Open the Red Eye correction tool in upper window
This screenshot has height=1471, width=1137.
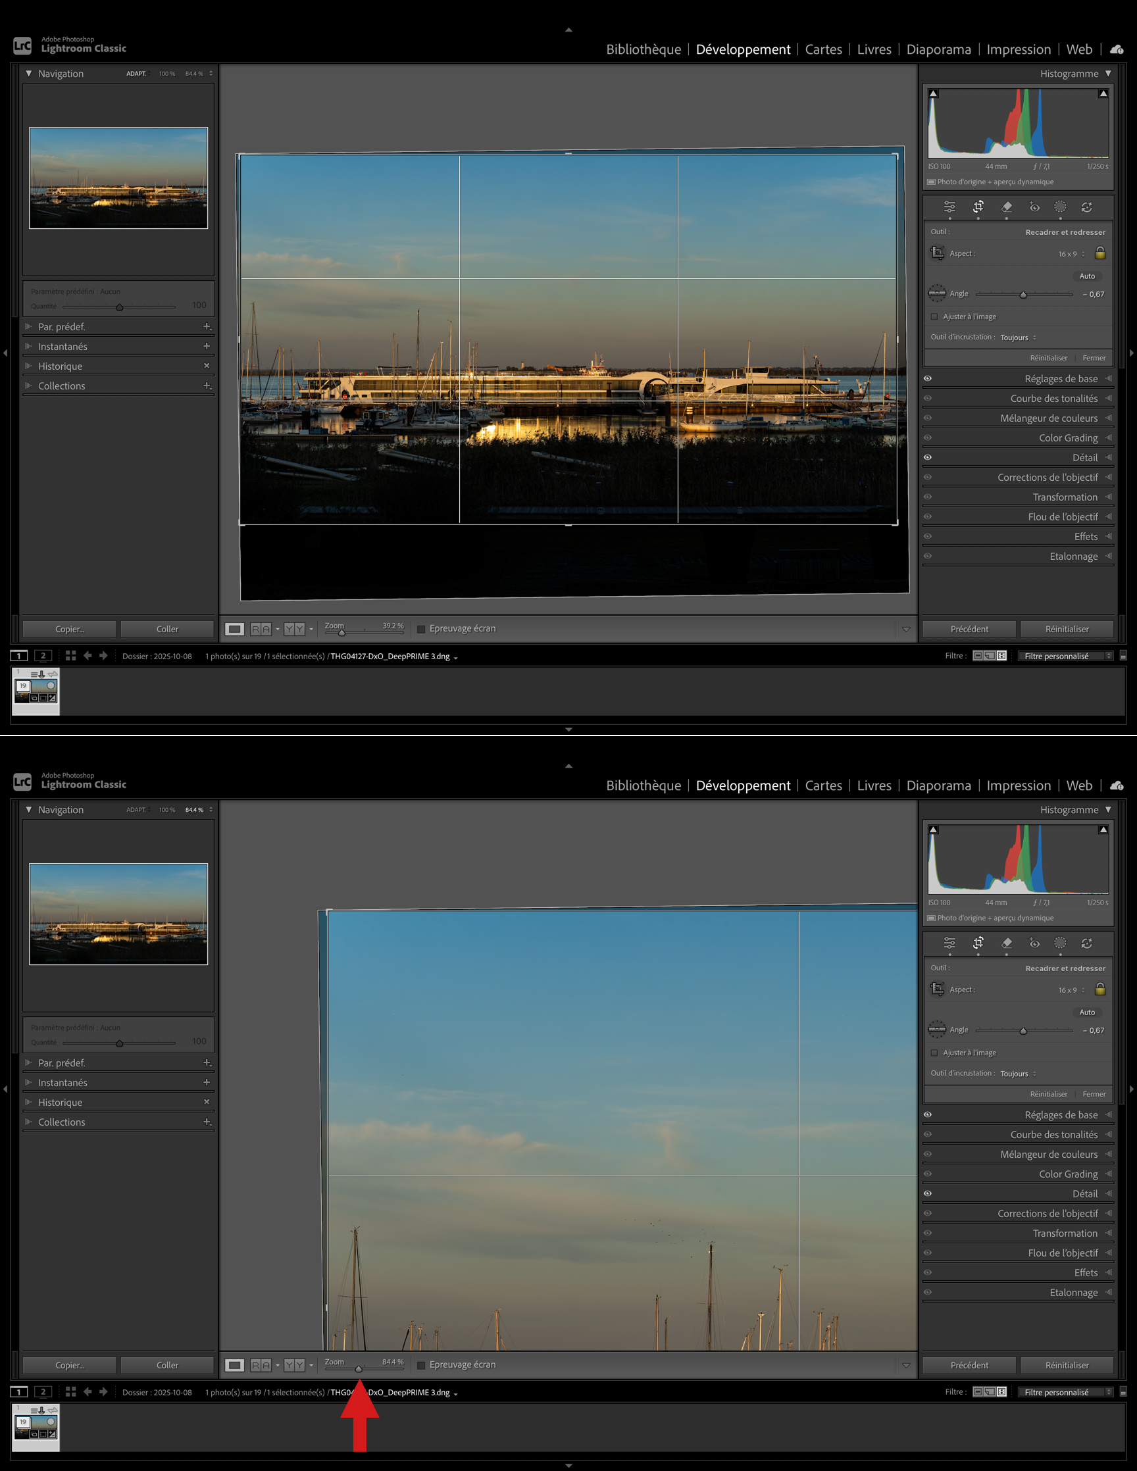pyautogui.click(x=1034, y=207)
